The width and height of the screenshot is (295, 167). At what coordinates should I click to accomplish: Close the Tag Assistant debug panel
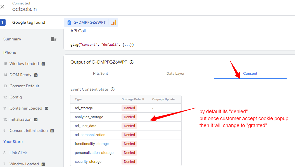click(x=2, y=7)
